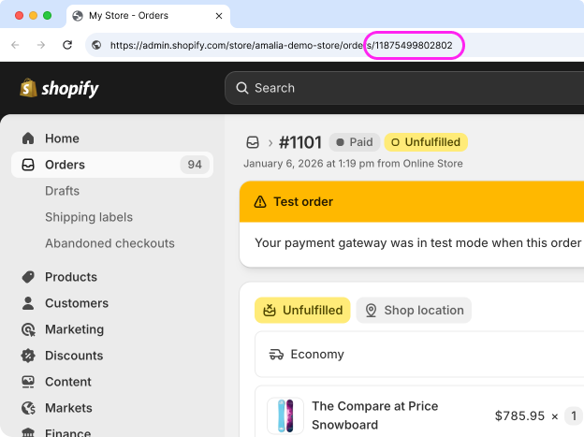584x437 pixels.
Task: Click the Discounts percent badge icon
Action: (28, 356)
